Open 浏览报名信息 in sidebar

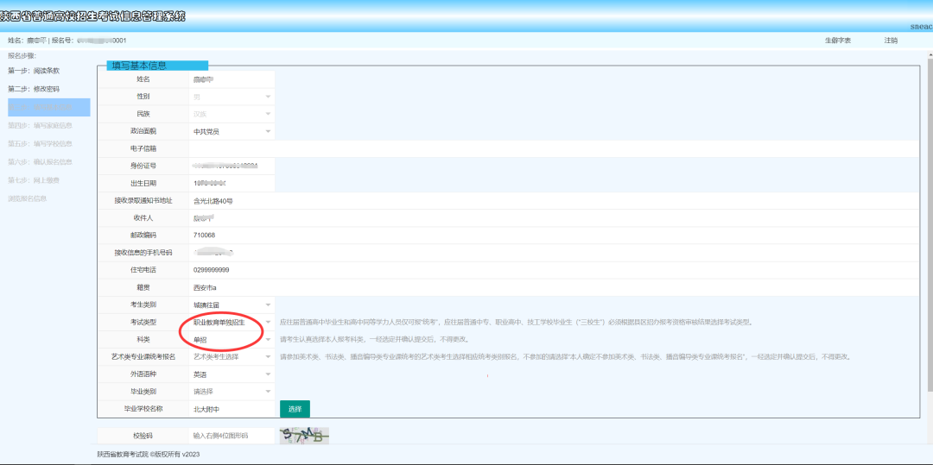pos(28,198)
